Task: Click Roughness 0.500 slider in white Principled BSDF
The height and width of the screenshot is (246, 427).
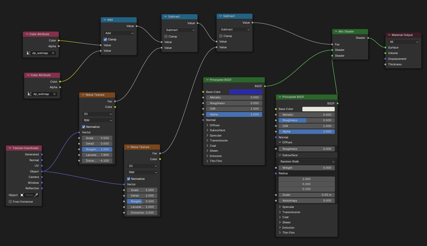Action: tap(307, 120)
